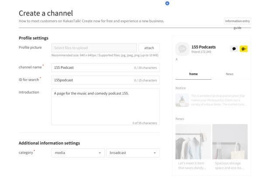
Task: Click the 'Profile settings' heading
Action: (x=34, y=38)
